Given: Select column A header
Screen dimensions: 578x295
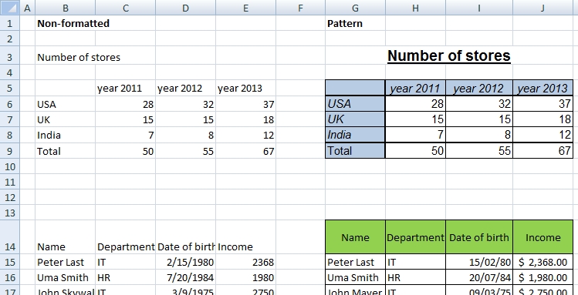Looking at the screenshot, I should [27, 8].
